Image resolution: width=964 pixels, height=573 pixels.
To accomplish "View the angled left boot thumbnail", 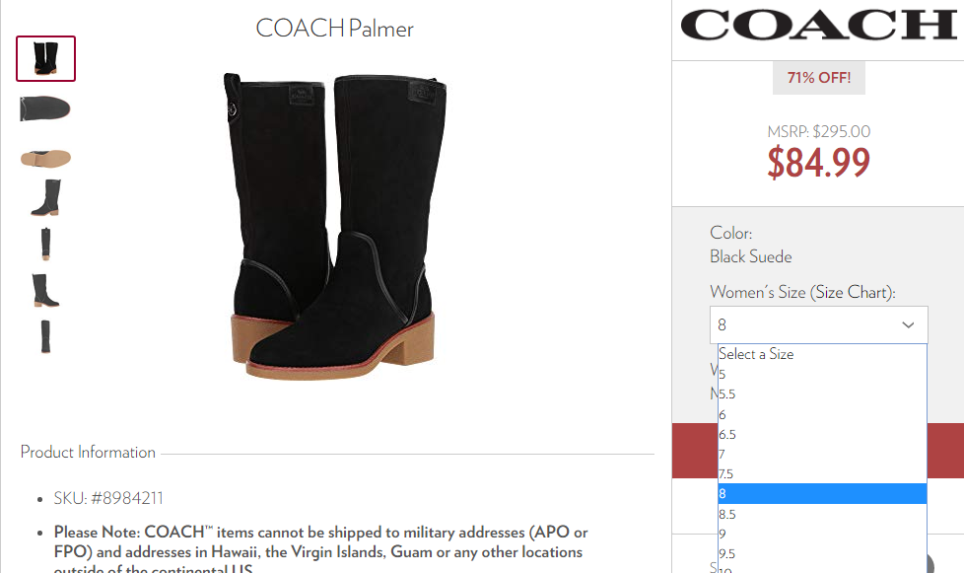I will point(45,290).
